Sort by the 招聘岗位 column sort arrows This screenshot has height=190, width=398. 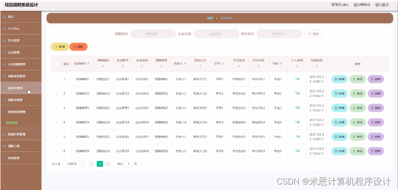103,66
